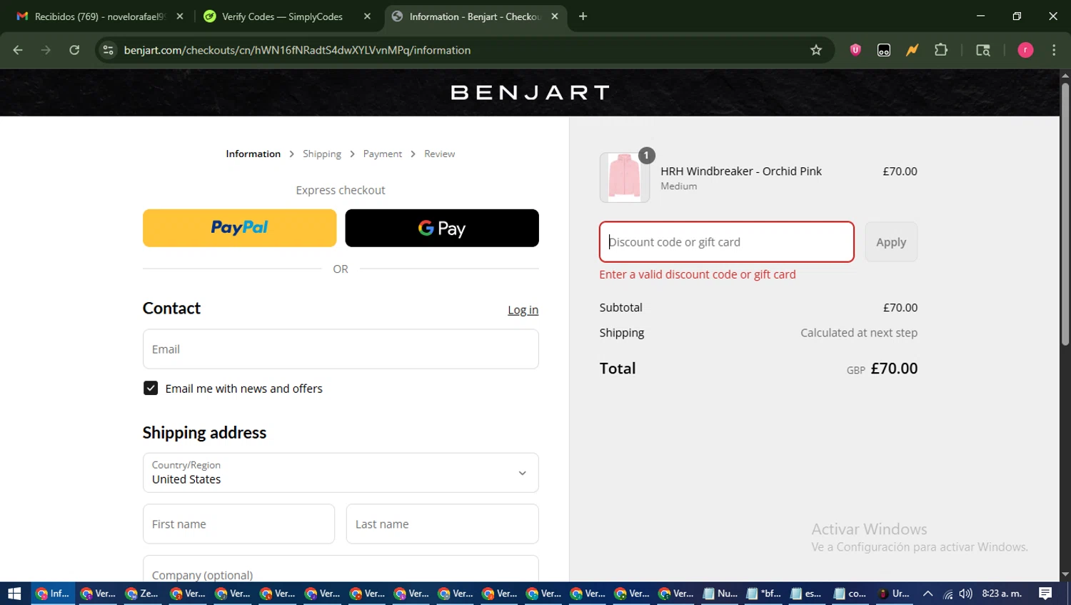Click scrollbar down arrow

[x=1065, y=574]
